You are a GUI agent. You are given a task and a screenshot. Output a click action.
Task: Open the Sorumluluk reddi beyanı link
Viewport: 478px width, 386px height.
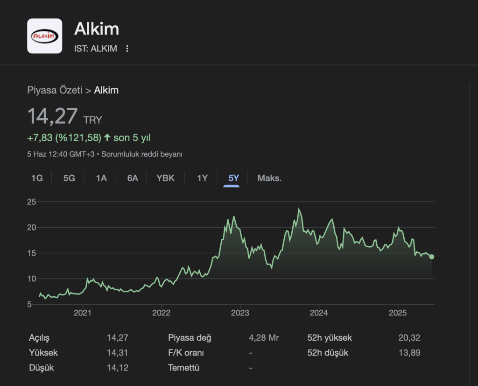coord(141,154)
